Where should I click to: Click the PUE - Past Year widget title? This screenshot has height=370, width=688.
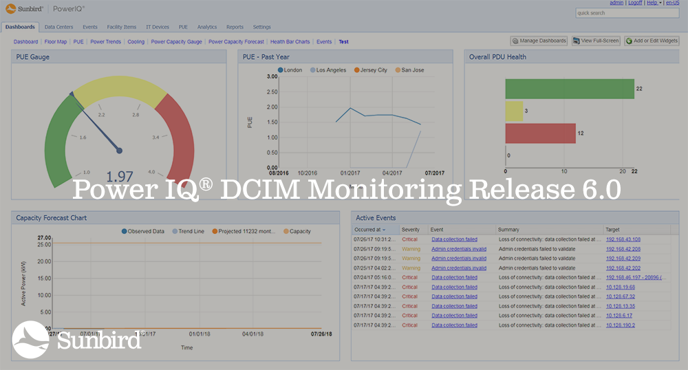click(x=266, y=57)
